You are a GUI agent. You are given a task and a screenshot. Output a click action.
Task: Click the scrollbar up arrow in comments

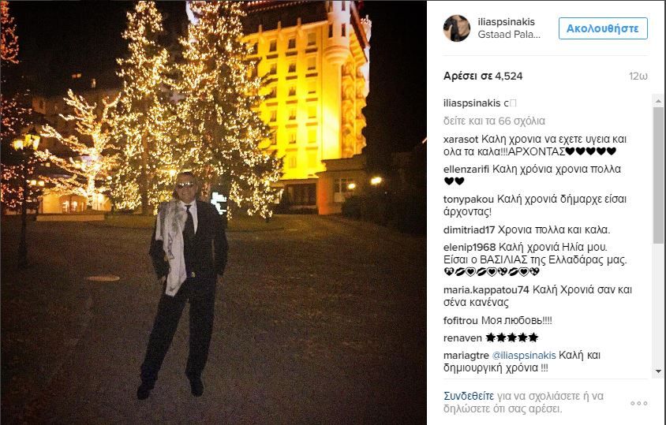click(658, 101)
